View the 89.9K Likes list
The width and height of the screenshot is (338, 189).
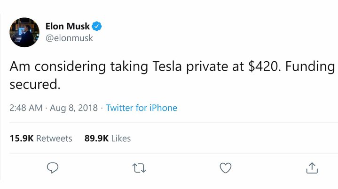108,138
